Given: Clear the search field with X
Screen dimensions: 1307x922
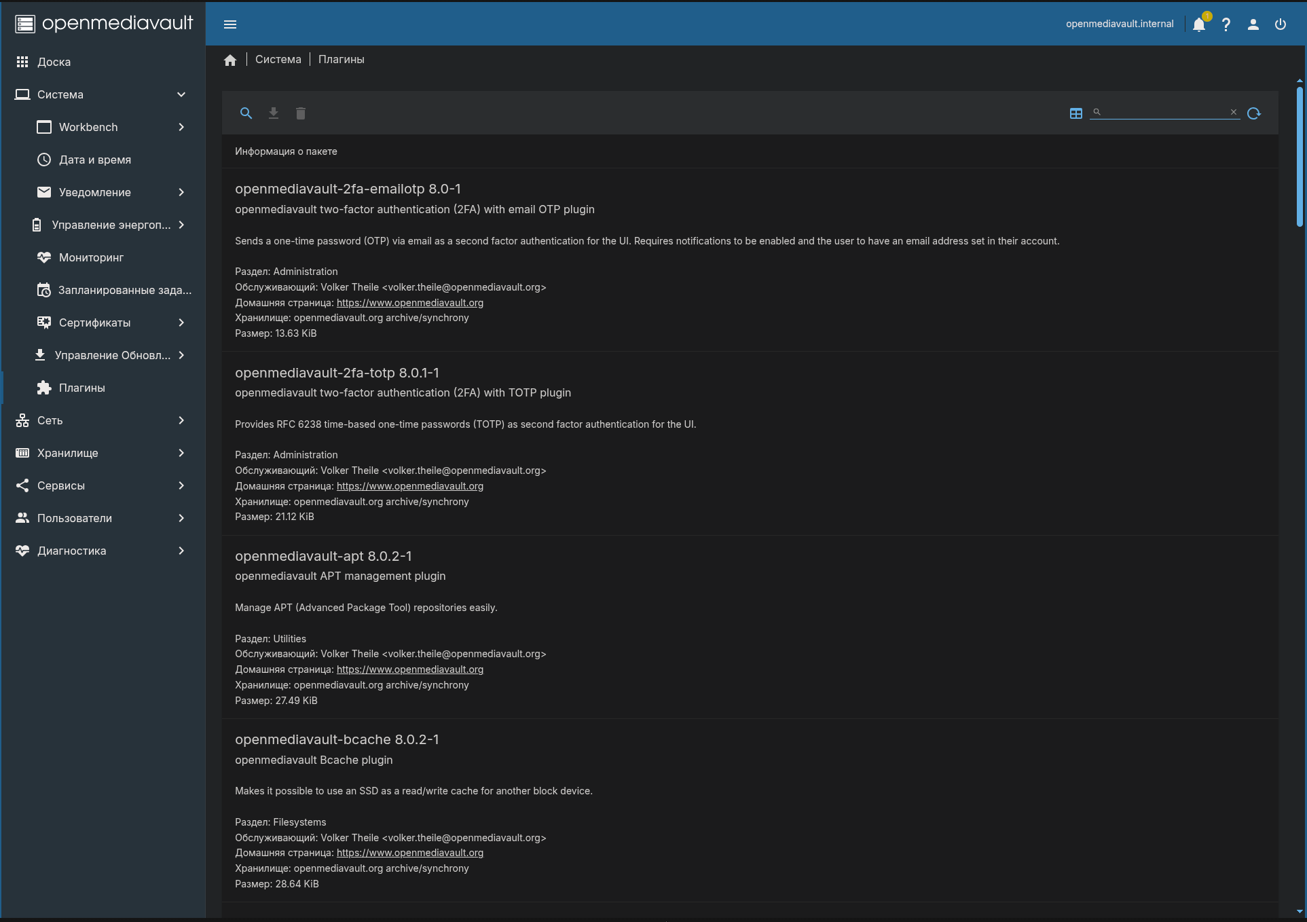Looking at the screenshot, I should (x=1234, y=112).
